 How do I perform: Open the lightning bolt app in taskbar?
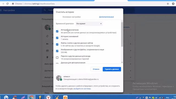click(40, 97)
